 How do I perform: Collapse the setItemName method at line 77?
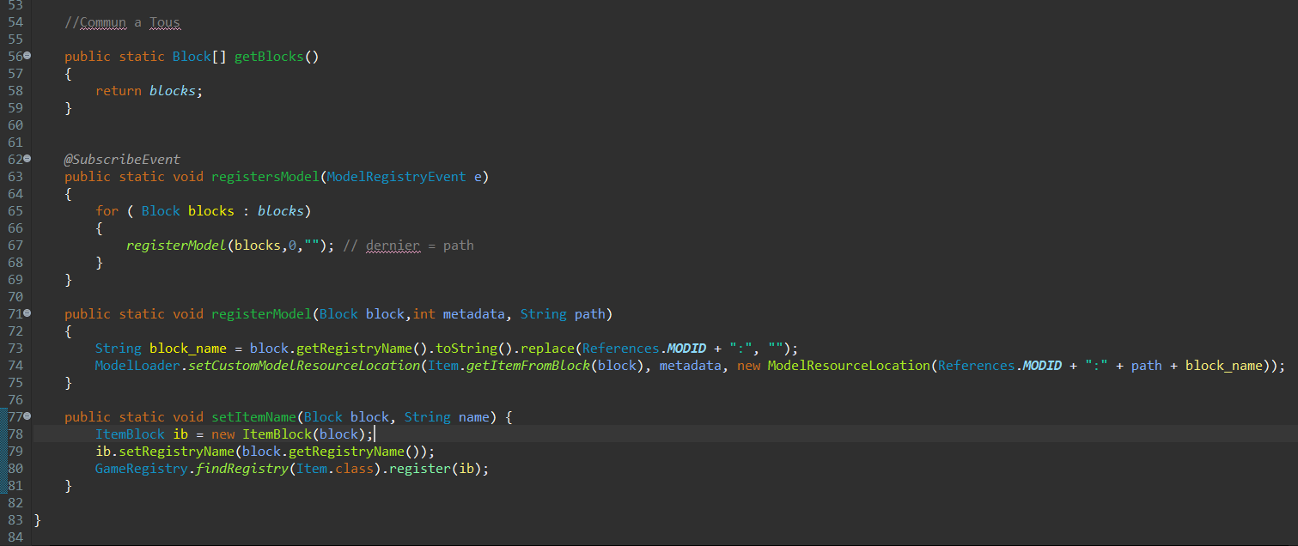(x=27, y=416)
